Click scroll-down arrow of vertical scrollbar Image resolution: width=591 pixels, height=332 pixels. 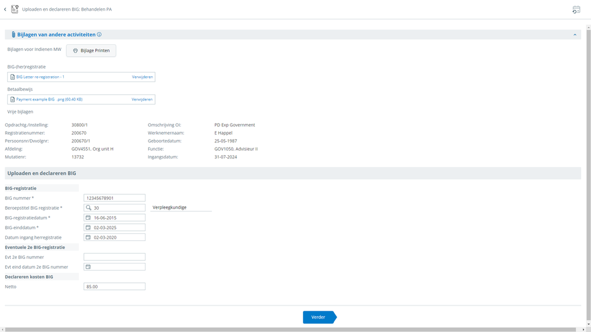(x=589, y=324)
